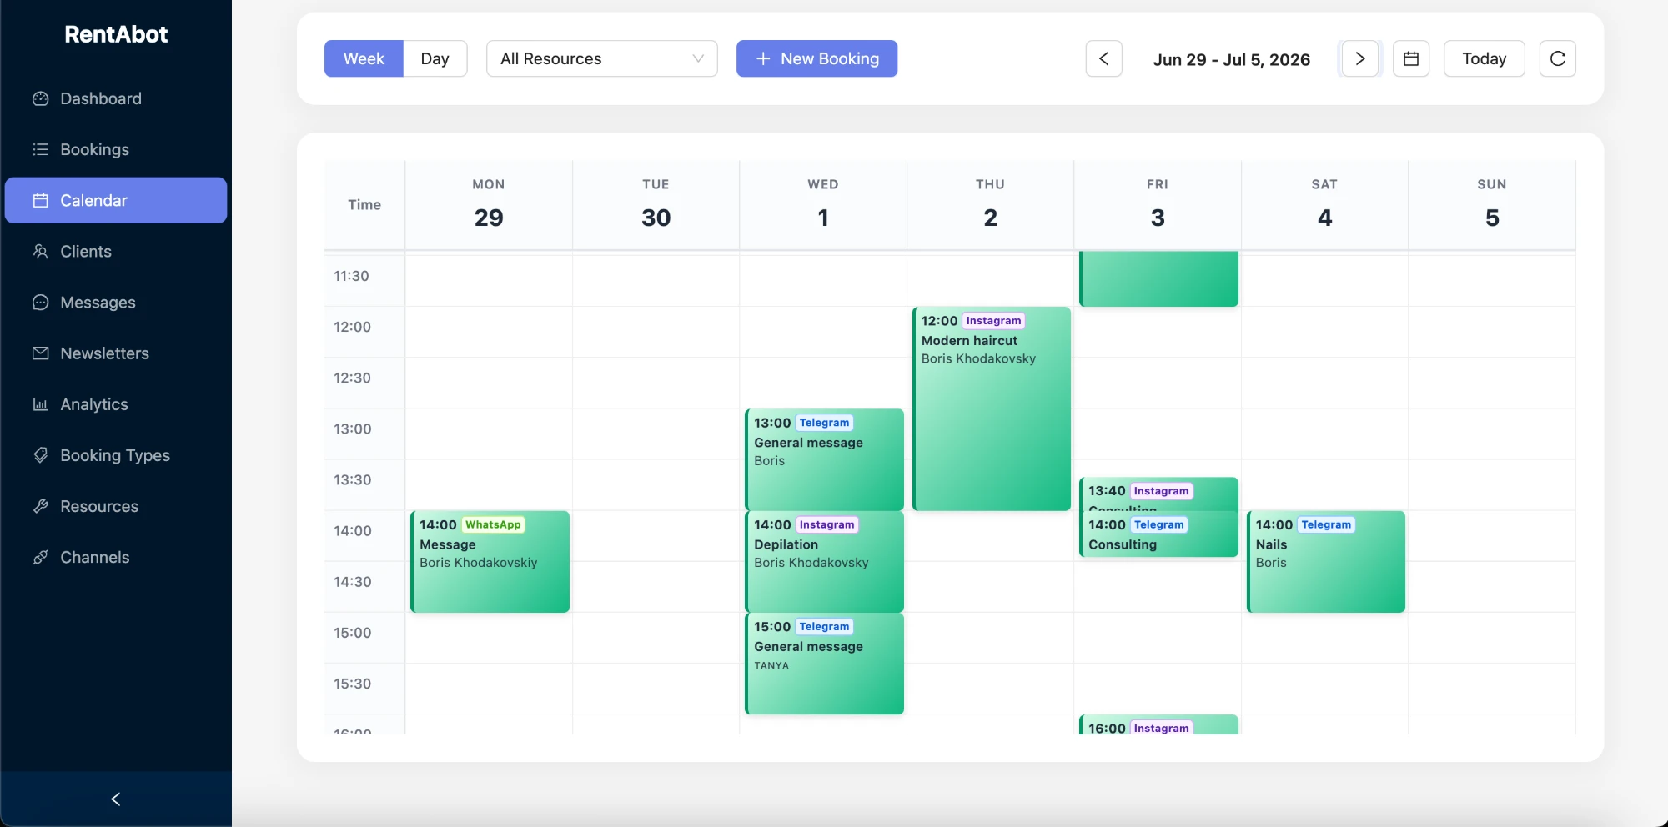Open Thursday 12:00 Modern haircut booking
This screenshot has width=1668, height=827.
click(992, 408)
